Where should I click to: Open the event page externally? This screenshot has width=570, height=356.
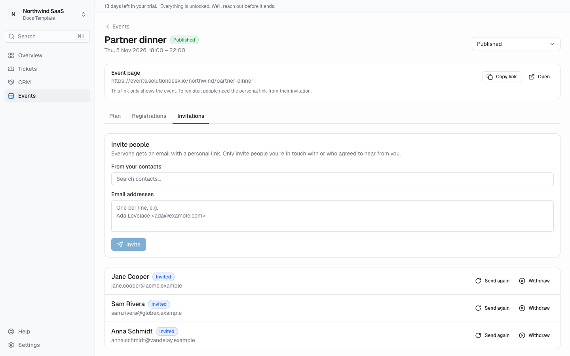tap(539, 77)
